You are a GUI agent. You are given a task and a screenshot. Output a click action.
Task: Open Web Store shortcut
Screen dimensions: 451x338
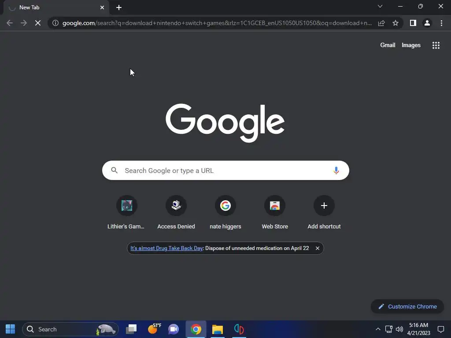(275, 213)
